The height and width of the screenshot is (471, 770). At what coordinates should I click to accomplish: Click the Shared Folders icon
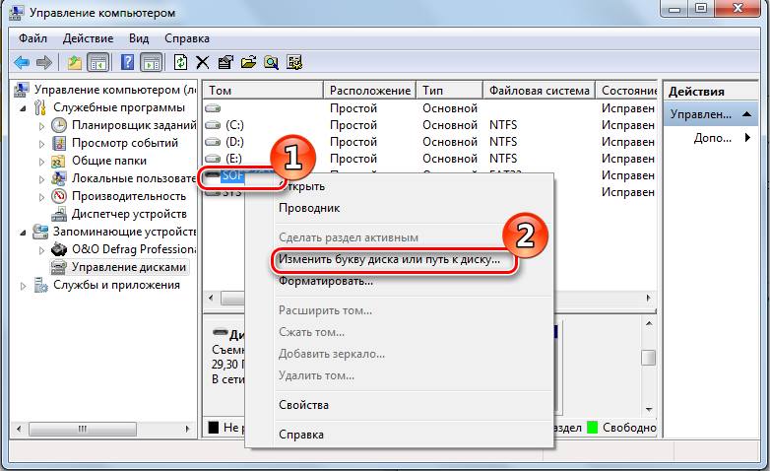[59, 161]
